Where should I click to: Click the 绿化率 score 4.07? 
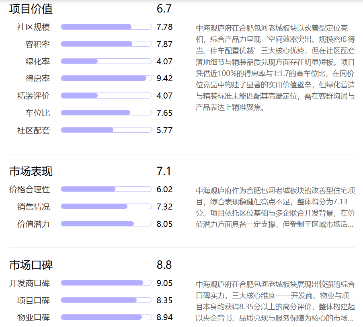(x=164, y=62)
